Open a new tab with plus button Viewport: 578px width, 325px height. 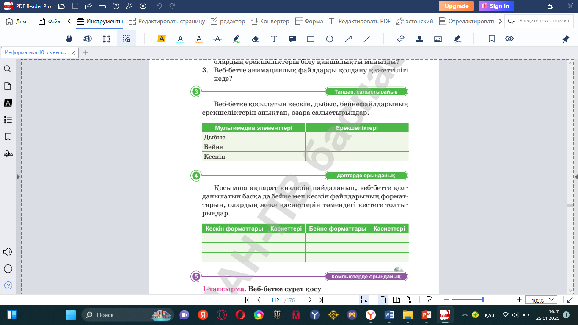point(85,53)
